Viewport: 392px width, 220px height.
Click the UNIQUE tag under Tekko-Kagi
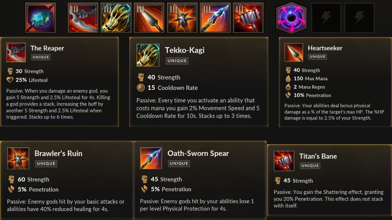tap(177, 61)
